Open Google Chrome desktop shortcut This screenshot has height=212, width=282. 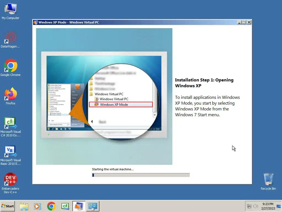pos(10,68)
